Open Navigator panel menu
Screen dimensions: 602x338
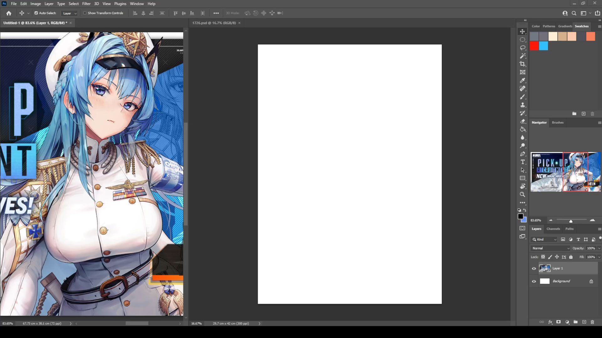pos(599,123)
